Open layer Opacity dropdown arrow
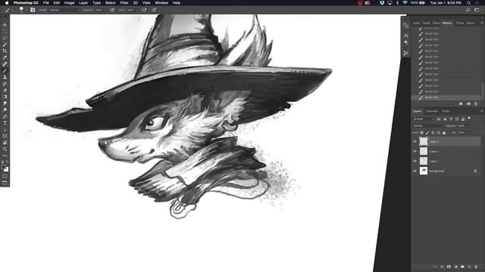The image size is (485, 272). pos(468,126)
